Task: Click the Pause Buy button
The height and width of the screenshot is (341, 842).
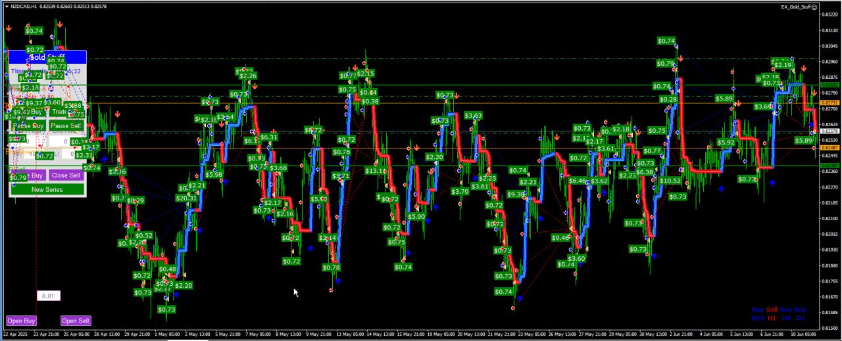Action: [x=29, y=125]
